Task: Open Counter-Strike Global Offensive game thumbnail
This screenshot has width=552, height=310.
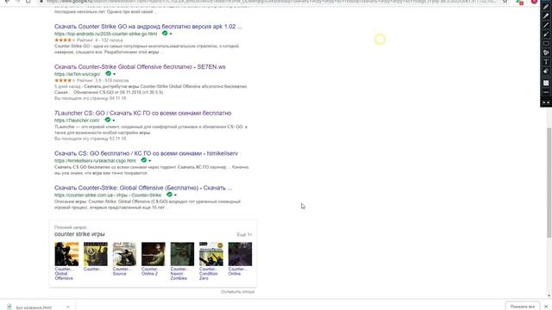Action: pyautogui.click(x=66, y=254)
